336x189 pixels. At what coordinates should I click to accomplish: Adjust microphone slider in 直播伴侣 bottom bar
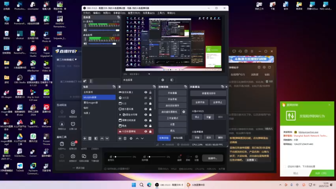click(123, 157)
